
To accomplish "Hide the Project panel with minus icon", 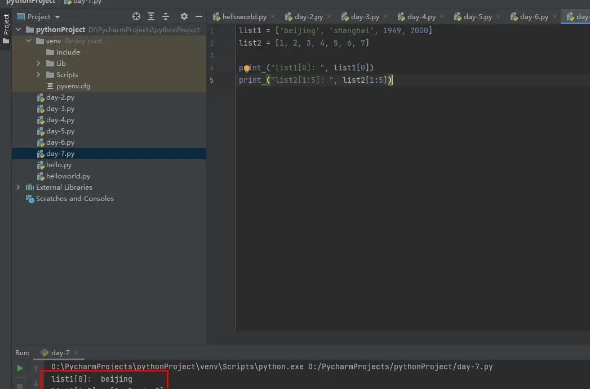I will pyautogui.click(x=199, y=16).
